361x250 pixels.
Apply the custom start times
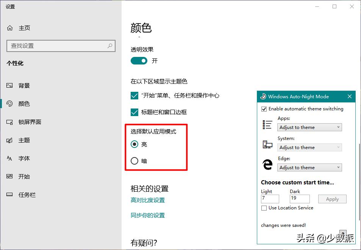click(x=332, y=199)
